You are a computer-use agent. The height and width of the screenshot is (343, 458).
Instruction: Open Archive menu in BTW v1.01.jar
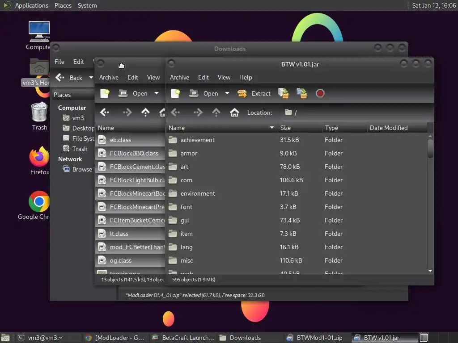(x=179, y=77)
